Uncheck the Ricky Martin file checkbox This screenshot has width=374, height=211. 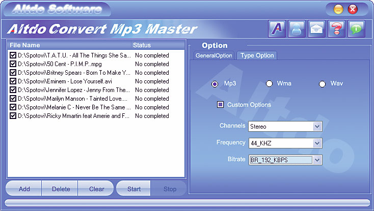tap(13, 116)
